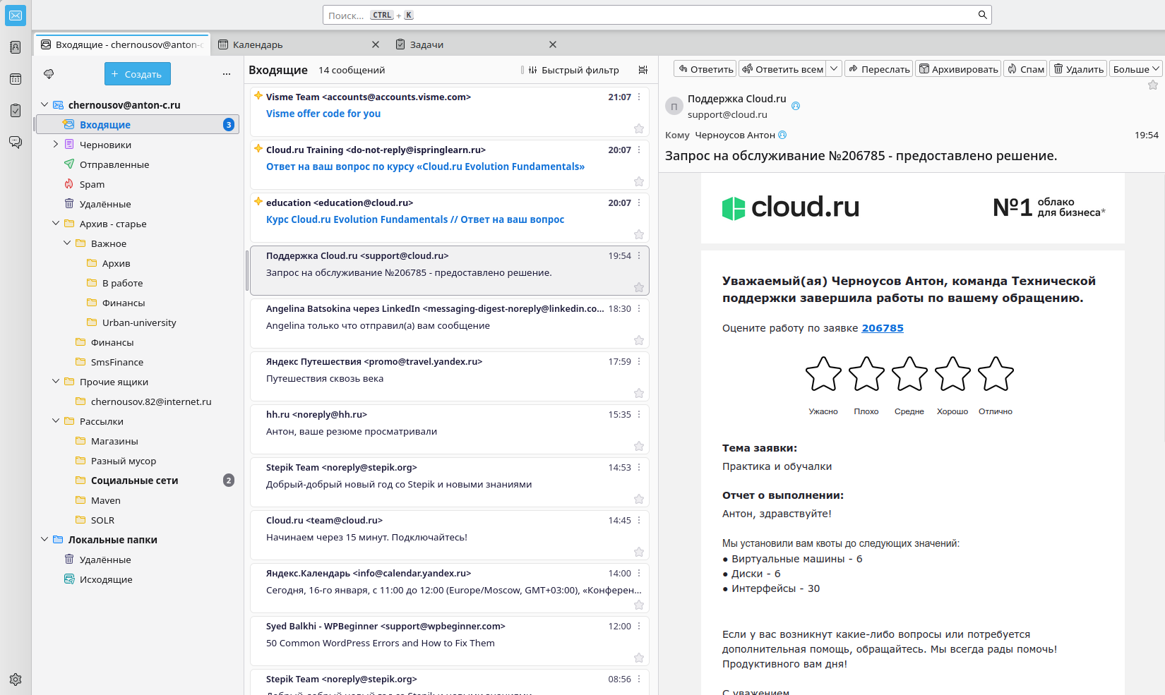This screenshot has height=695, width=1165.
Task: Star the Яндекс.Календарь message
Action: pos(639,605)
